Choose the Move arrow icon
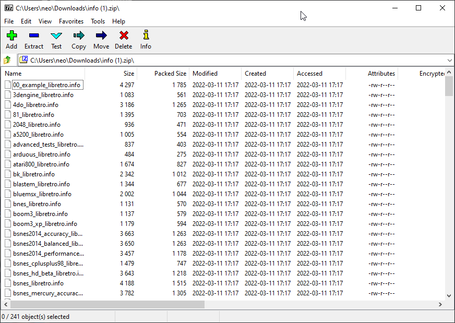The height and width of the screenshot is (323, 455). click(101, 36)
